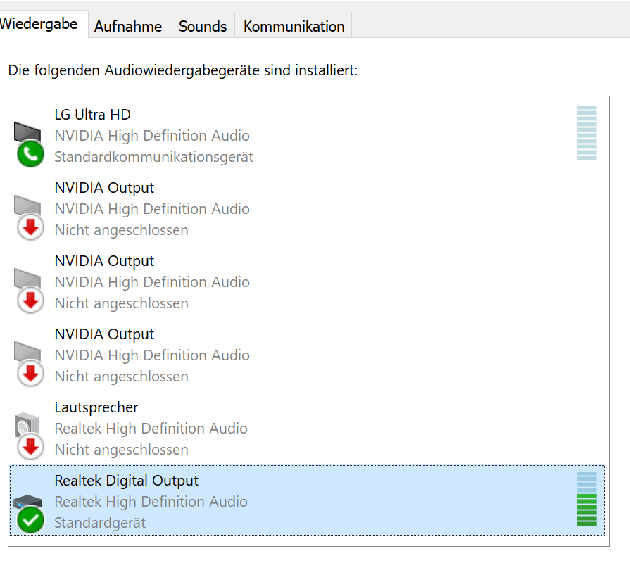The height and width of the screenshot is (563, 630).
Task: Click the first NVIDIA Output monitor icon
Action: pyautogui.click(x=27, y=205)
